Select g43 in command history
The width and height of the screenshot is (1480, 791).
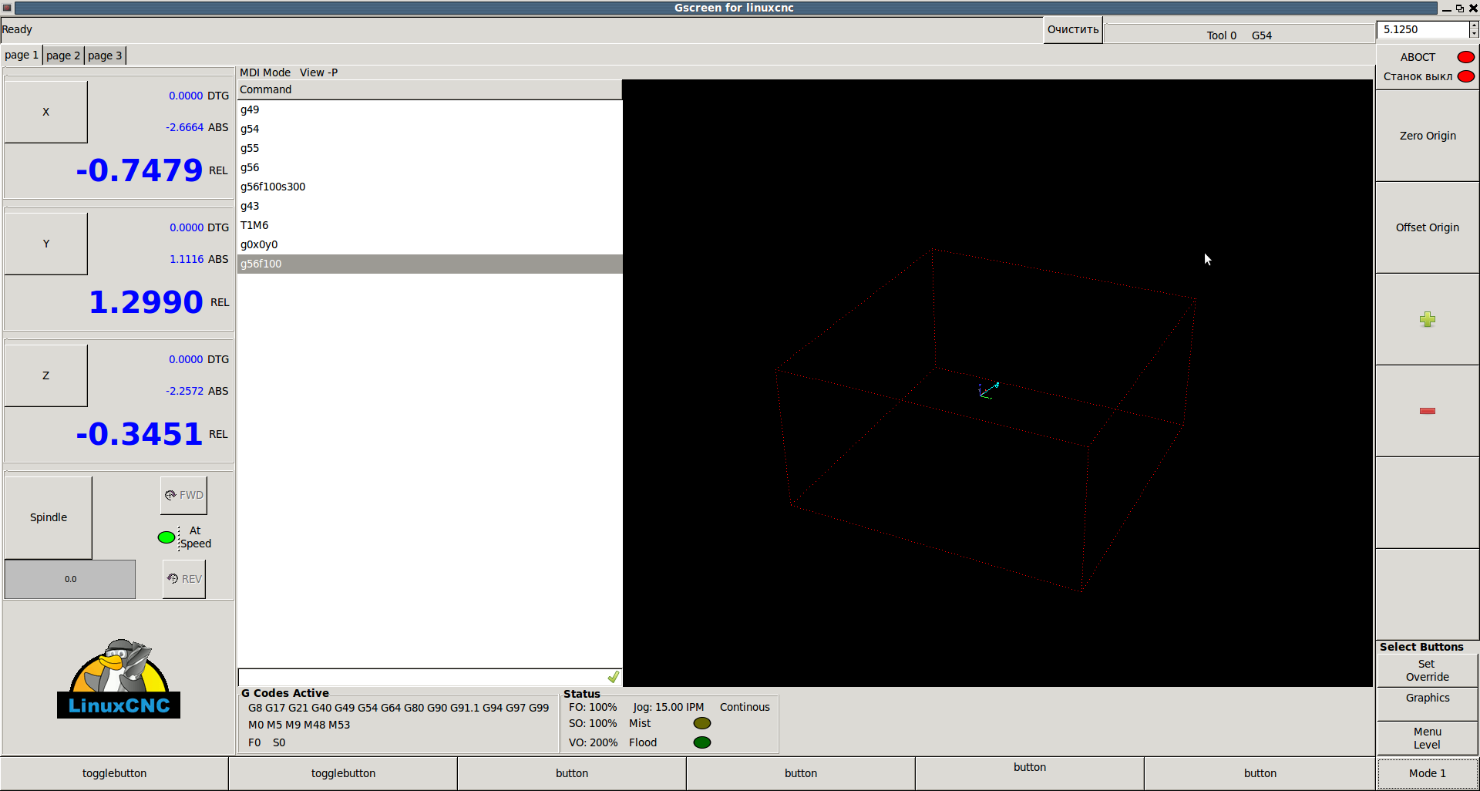(x=429, y=206)
